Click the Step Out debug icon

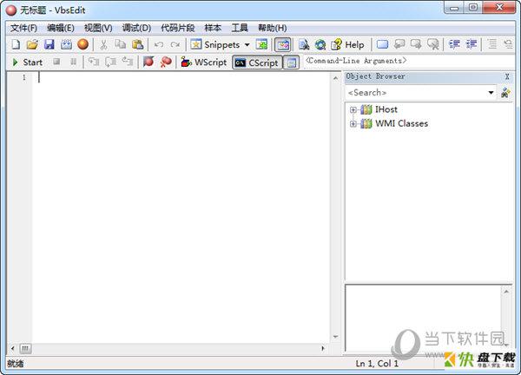(x=128, y=62)
